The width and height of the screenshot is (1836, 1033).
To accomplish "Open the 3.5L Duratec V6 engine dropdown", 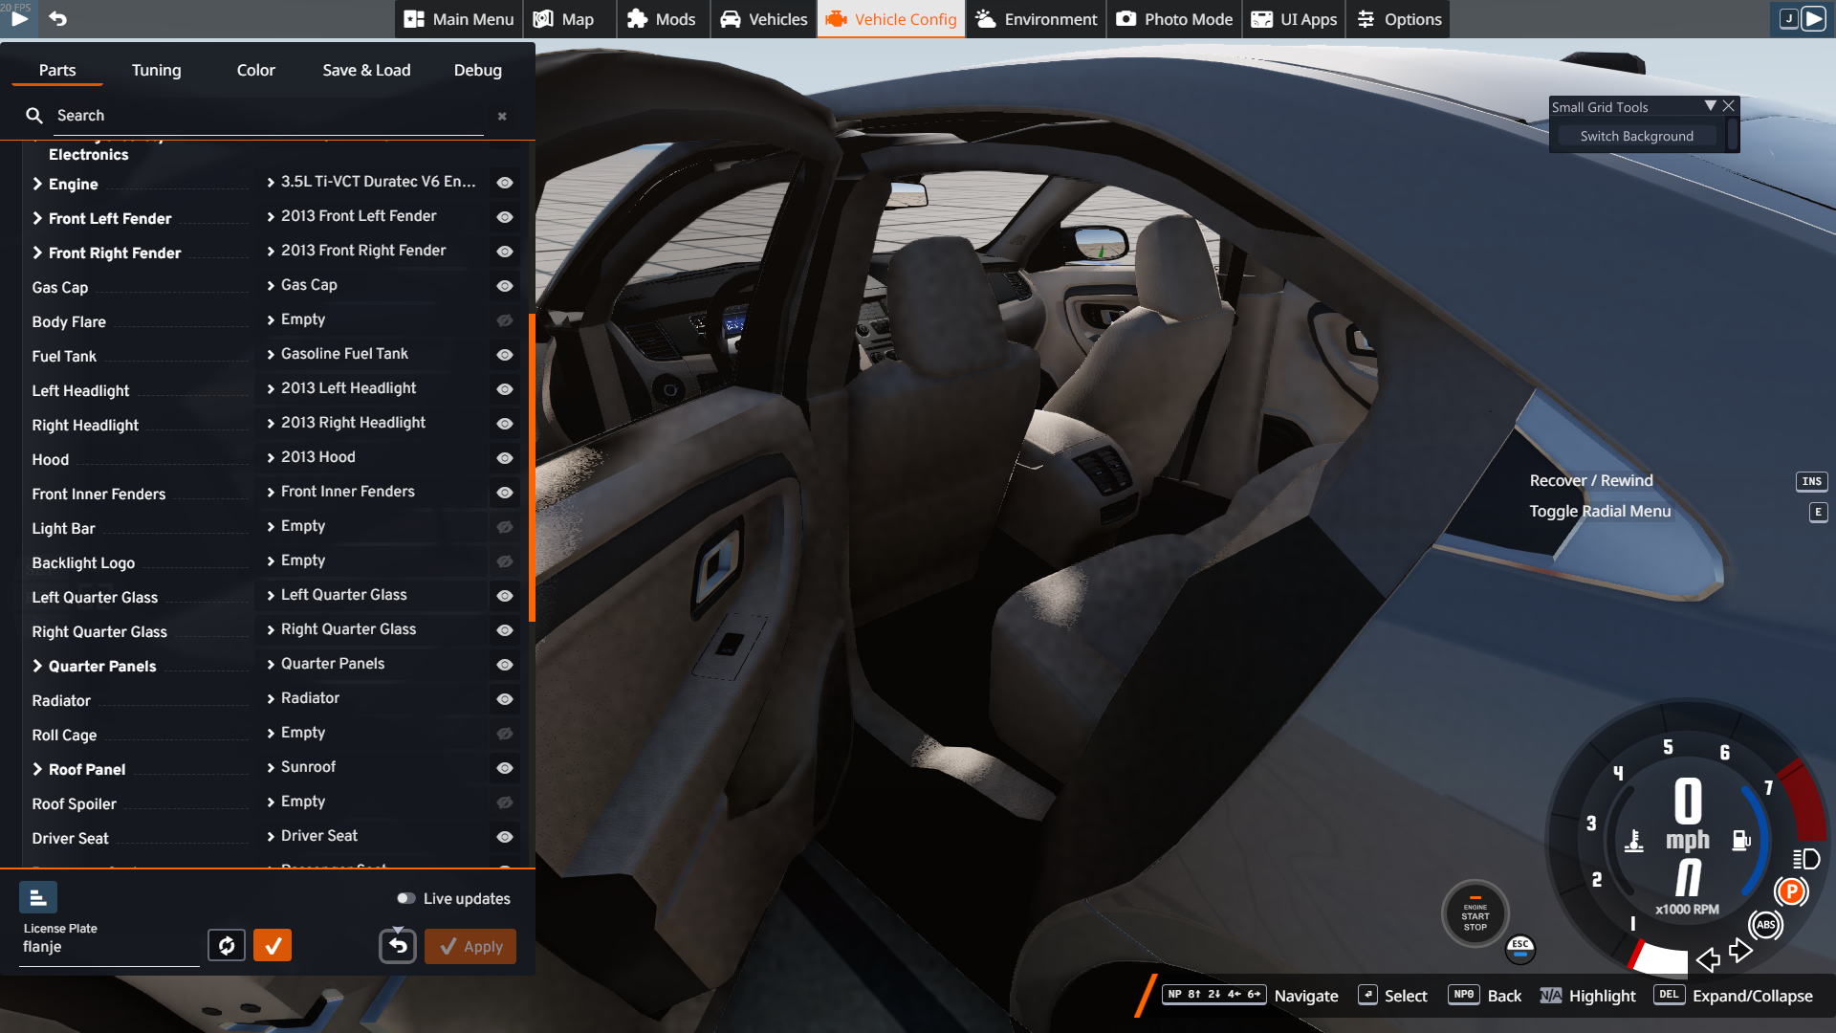I will coord(373,182).
